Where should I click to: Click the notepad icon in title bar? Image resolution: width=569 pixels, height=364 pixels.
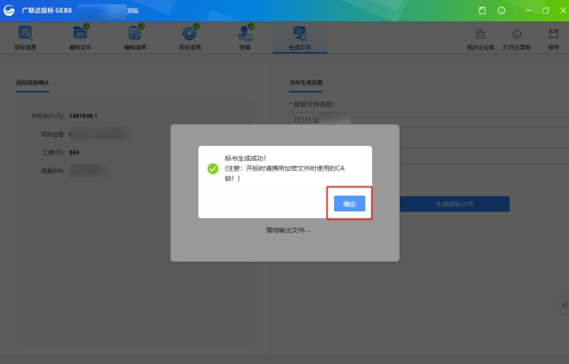pyautogui.click(x=483, y=11)
